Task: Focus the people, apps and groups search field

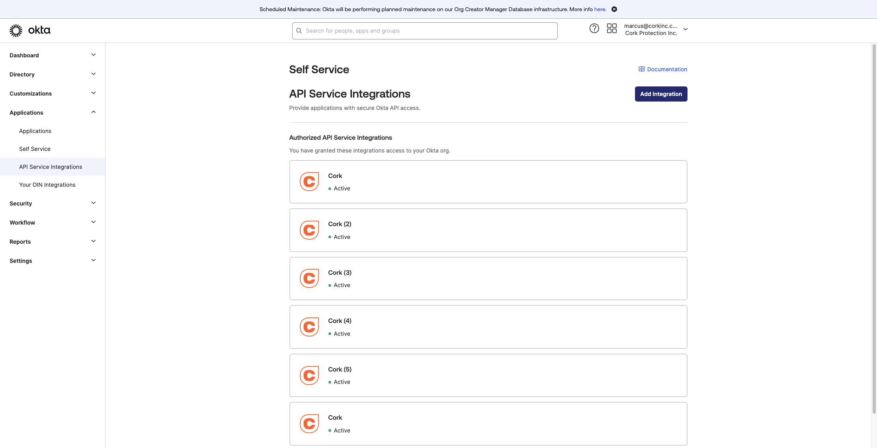Action: [424, 31]
